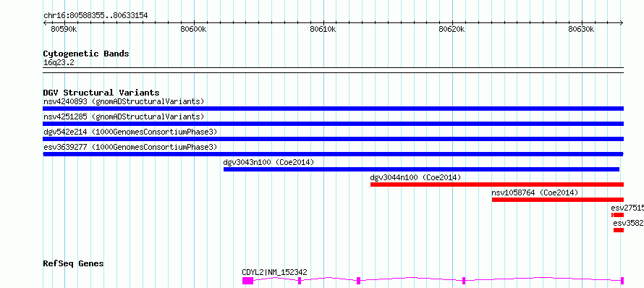Click the 80600k ruler tick label
The image size is (644, 288).
point(193,30)
